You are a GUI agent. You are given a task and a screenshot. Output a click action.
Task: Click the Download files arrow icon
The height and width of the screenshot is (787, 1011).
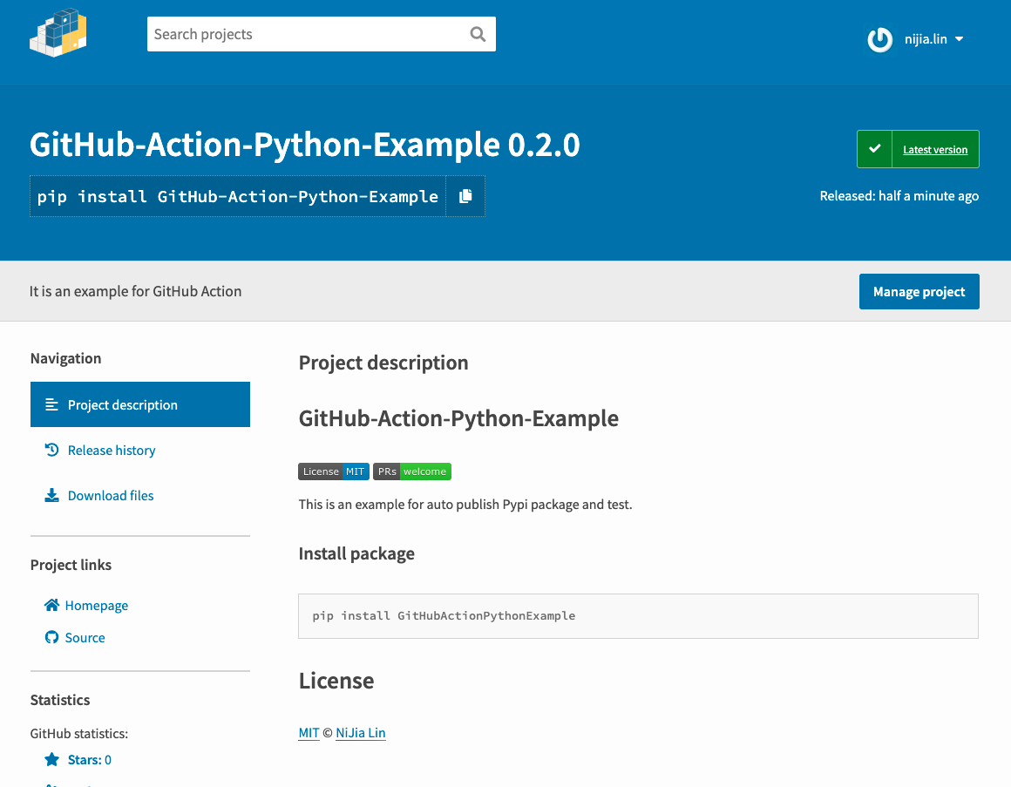click(51, 495)
